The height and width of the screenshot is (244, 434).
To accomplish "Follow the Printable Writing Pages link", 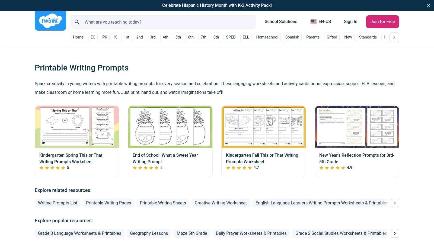I will (x=108, y=203).
